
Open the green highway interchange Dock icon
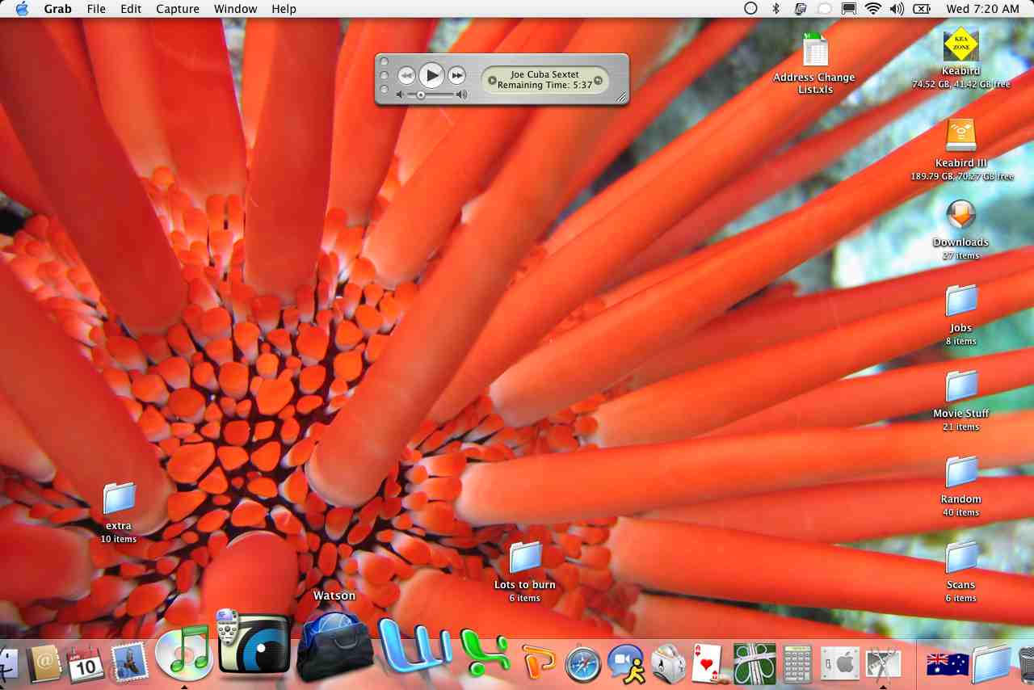pos(754,663)
